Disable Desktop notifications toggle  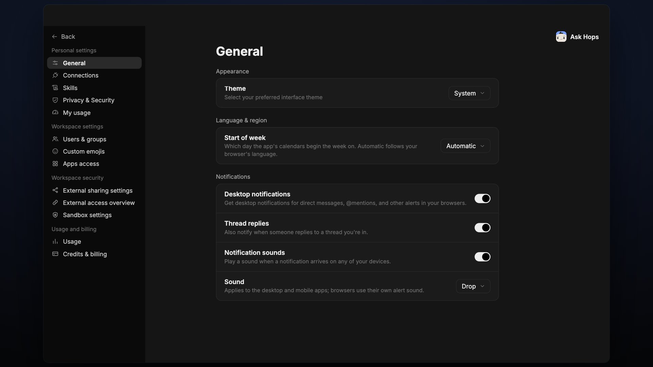[482, 198]
